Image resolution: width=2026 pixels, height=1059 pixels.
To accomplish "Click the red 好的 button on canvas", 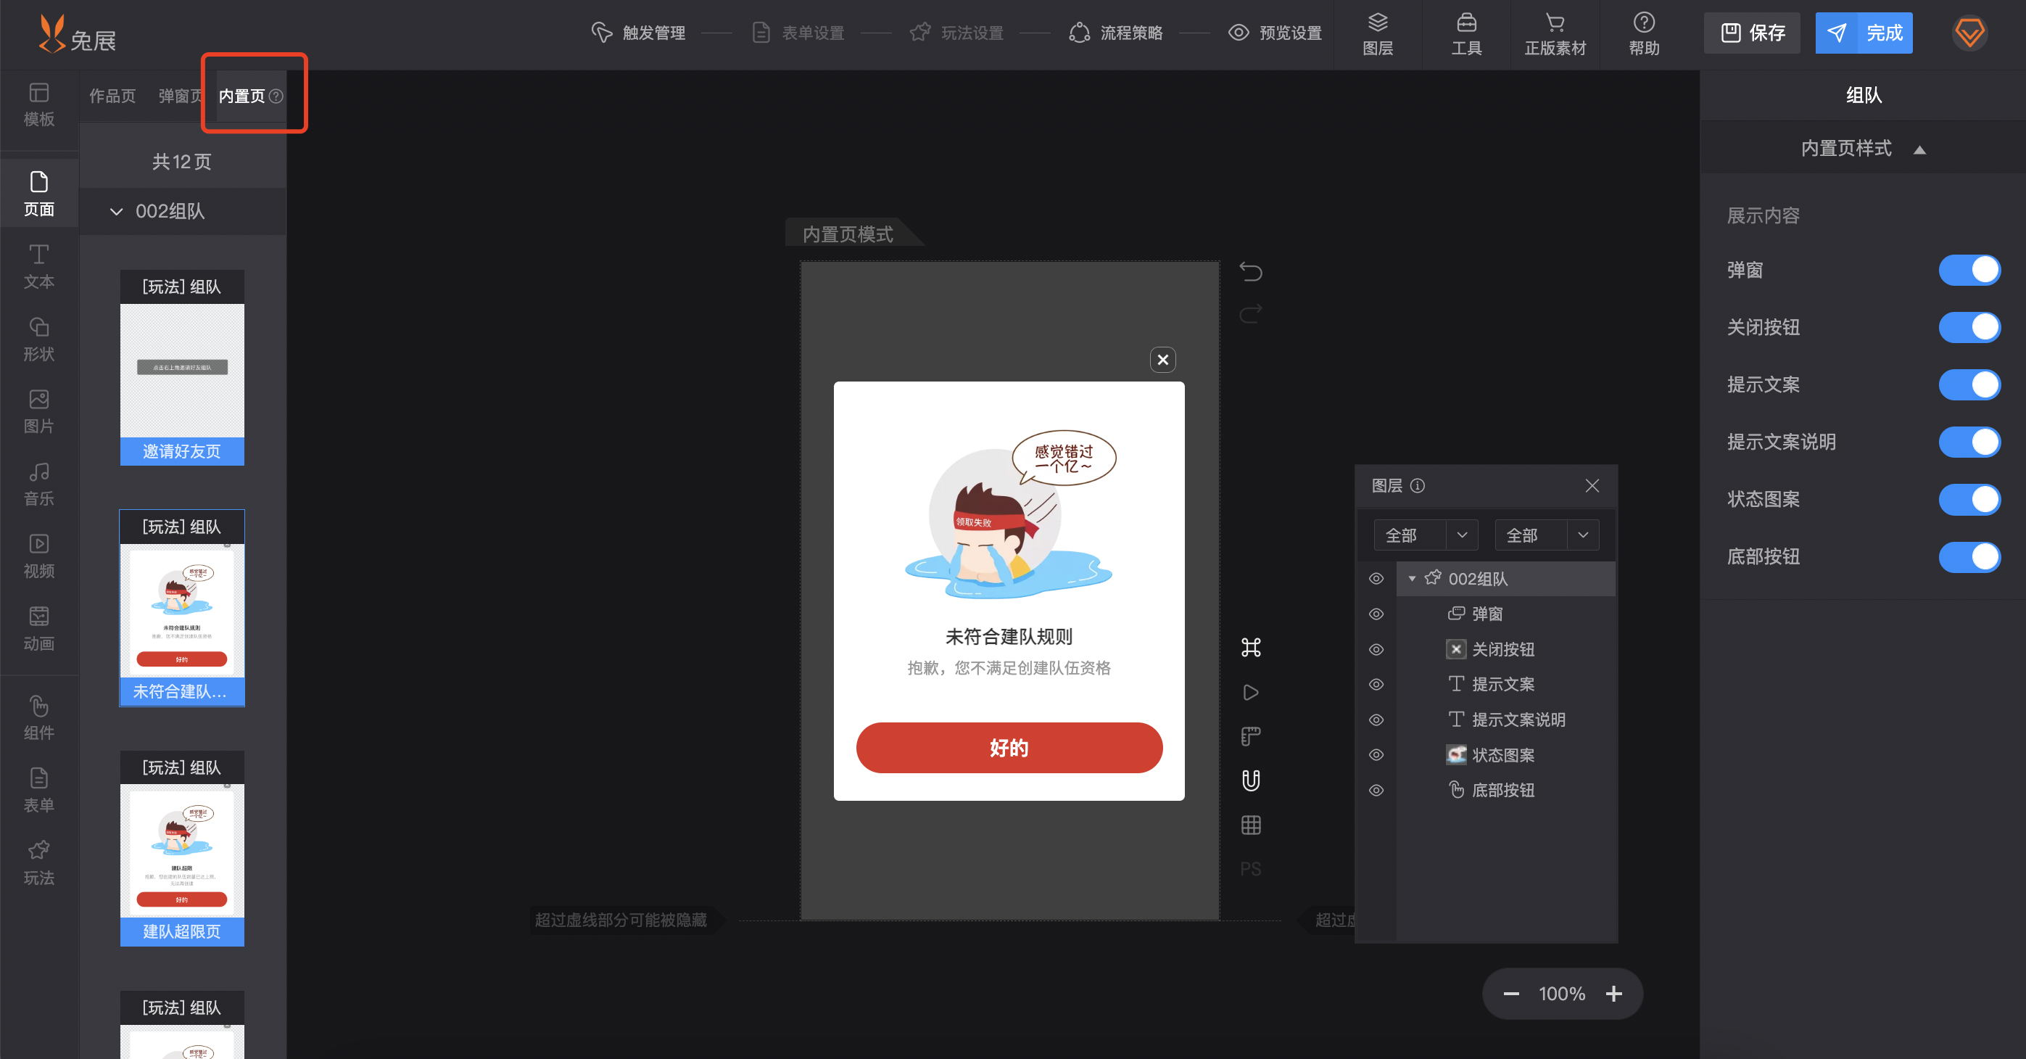I will pyautogui.click(x=1009, y=747).
